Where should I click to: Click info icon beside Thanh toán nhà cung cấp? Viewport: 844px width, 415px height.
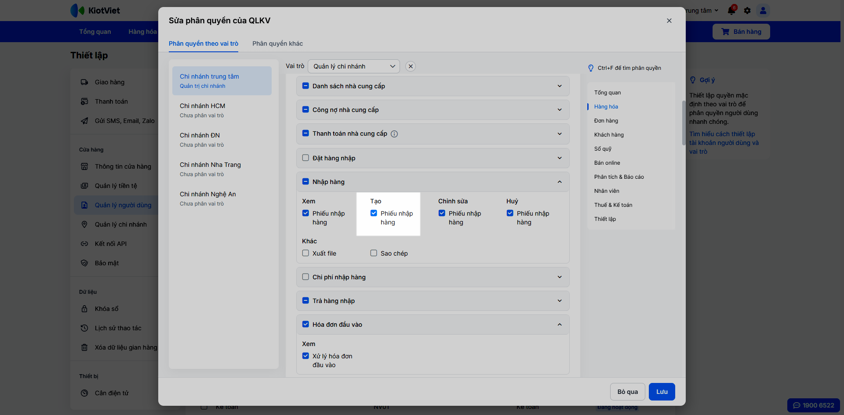click(394, 134)
